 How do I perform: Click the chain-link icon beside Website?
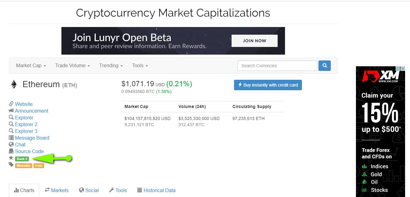(11, 104)
